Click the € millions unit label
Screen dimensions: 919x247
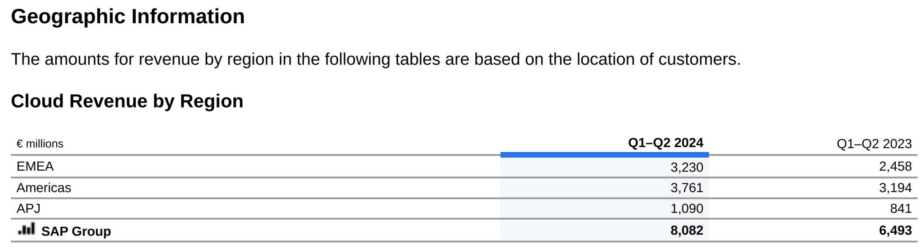[x=40, y=144]
